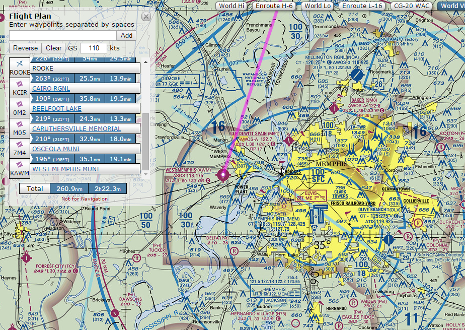
Task: Select the M05 airport icon
Action: pyautogui.click(x=20, y=128)
